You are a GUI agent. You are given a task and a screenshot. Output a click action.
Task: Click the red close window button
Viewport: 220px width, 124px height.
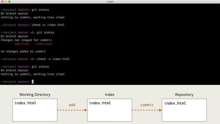pyautogui.click(x=2, y=1)
